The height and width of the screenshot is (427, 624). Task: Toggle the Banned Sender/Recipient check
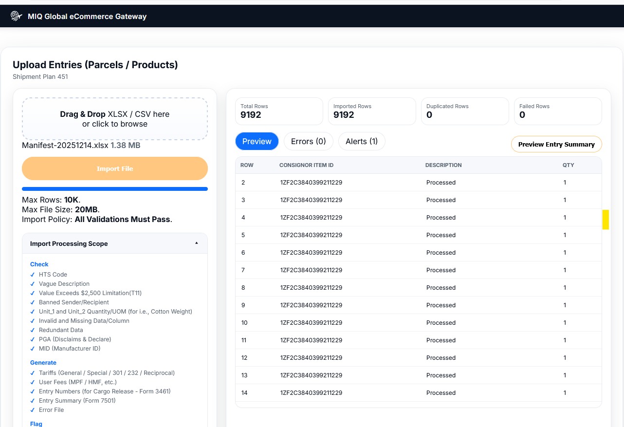pos(32,302)
